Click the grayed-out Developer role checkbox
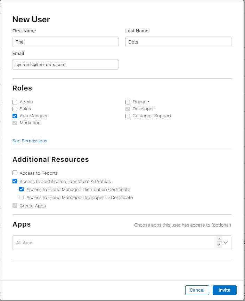 (x=128, y=109)
